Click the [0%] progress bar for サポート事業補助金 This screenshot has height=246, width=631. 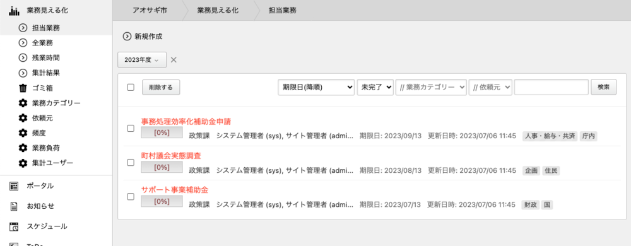click(x=162, y=201)
